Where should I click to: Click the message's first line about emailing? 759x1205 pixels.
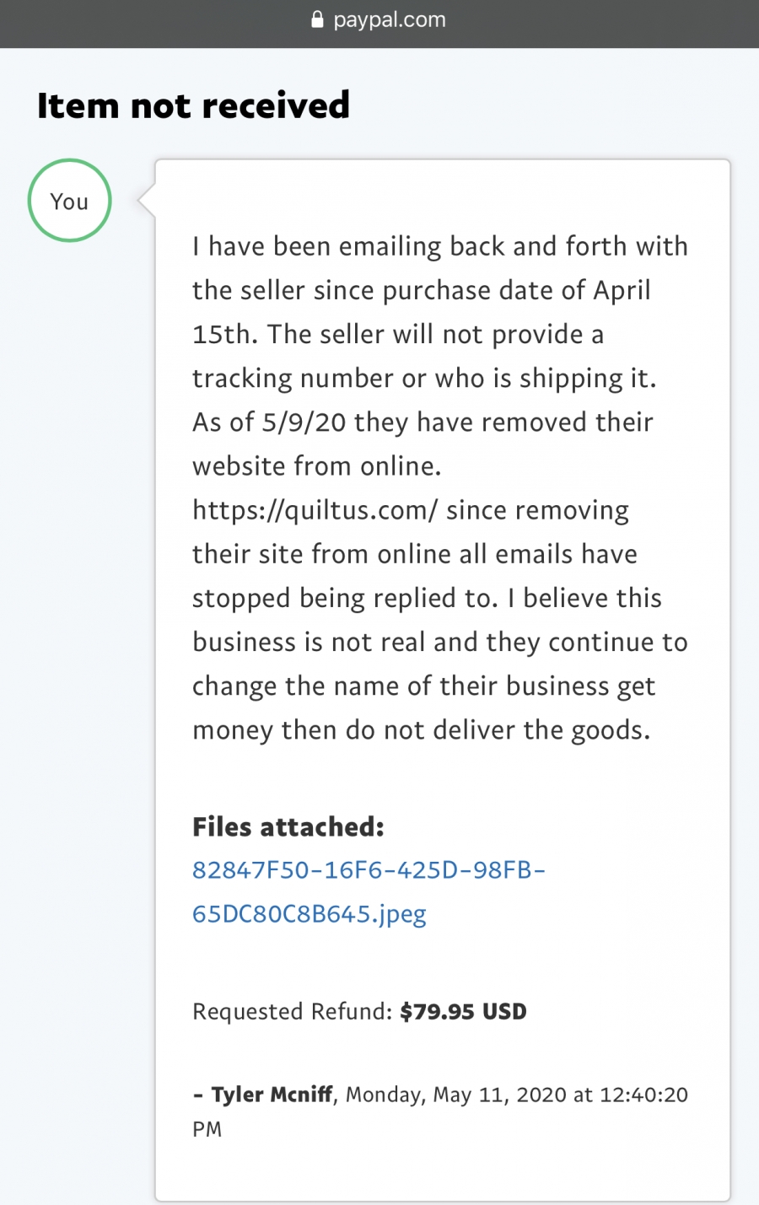439,246
